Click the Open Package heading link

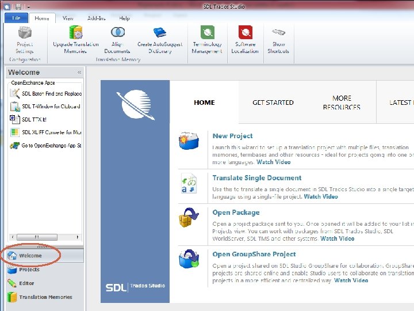pyautogui.click(x=236, y=213)
